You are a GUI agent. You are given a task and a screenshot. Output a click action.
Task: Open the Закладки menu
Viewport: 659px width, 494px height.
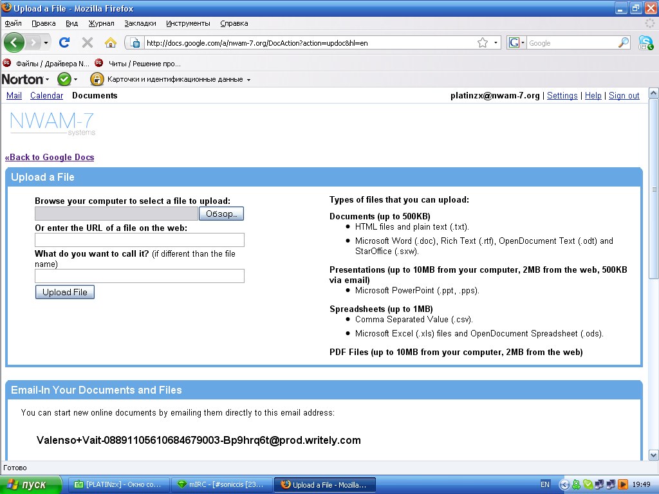pos(140,24)
